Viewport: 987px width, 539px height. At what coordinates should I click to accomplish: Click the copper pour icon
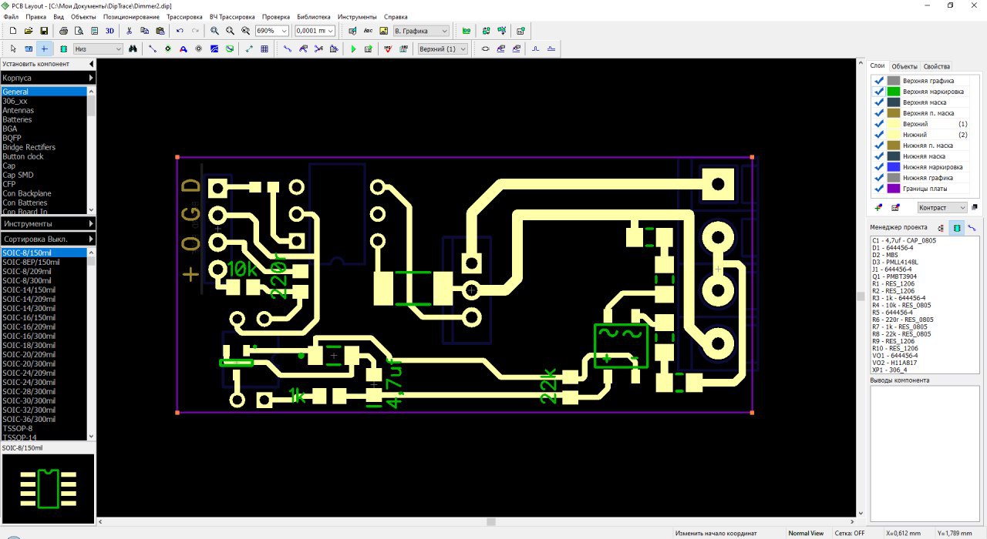click(214, 49)
